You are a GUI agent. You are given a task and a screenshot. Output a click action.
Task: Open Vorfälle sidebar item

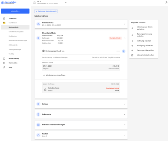point(11,54)
